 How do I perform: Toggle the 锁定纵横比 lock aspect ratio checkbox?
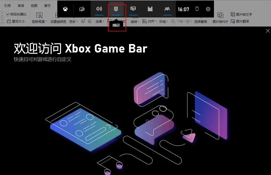pos(8,14)
